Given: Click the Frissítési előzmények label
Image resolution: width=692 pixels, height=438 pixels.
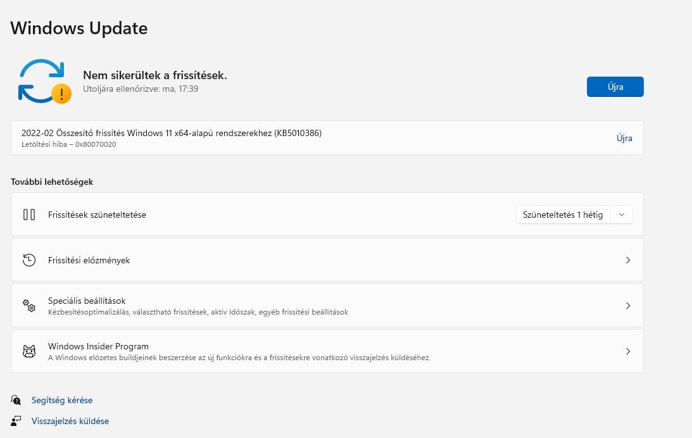Looking at the screenshot, I should (89, 260).
